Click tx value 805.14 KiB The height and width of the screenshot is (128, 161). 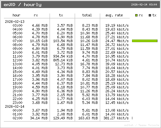pos(63,60)
